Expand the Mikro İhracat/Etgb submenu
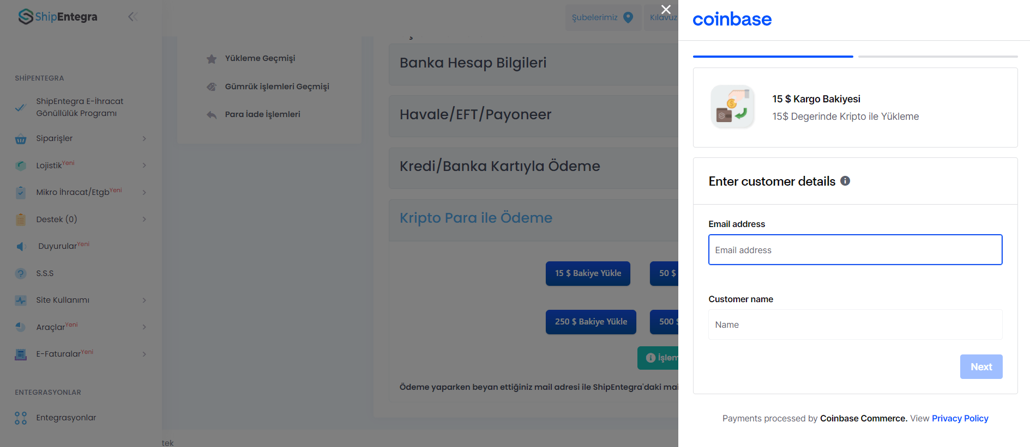Image resolution: width=1030 pixels, height=447 pixels. pos(144,192)
